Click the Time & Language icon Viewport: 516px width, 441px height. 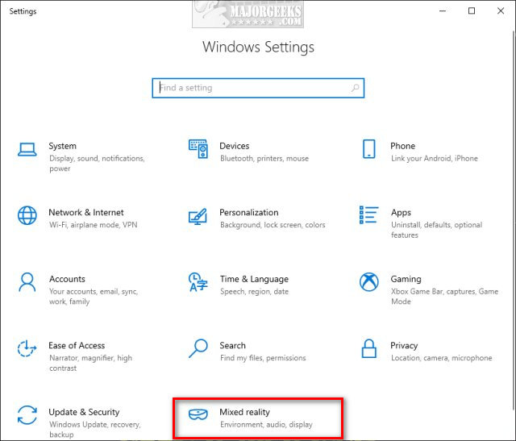198,282
